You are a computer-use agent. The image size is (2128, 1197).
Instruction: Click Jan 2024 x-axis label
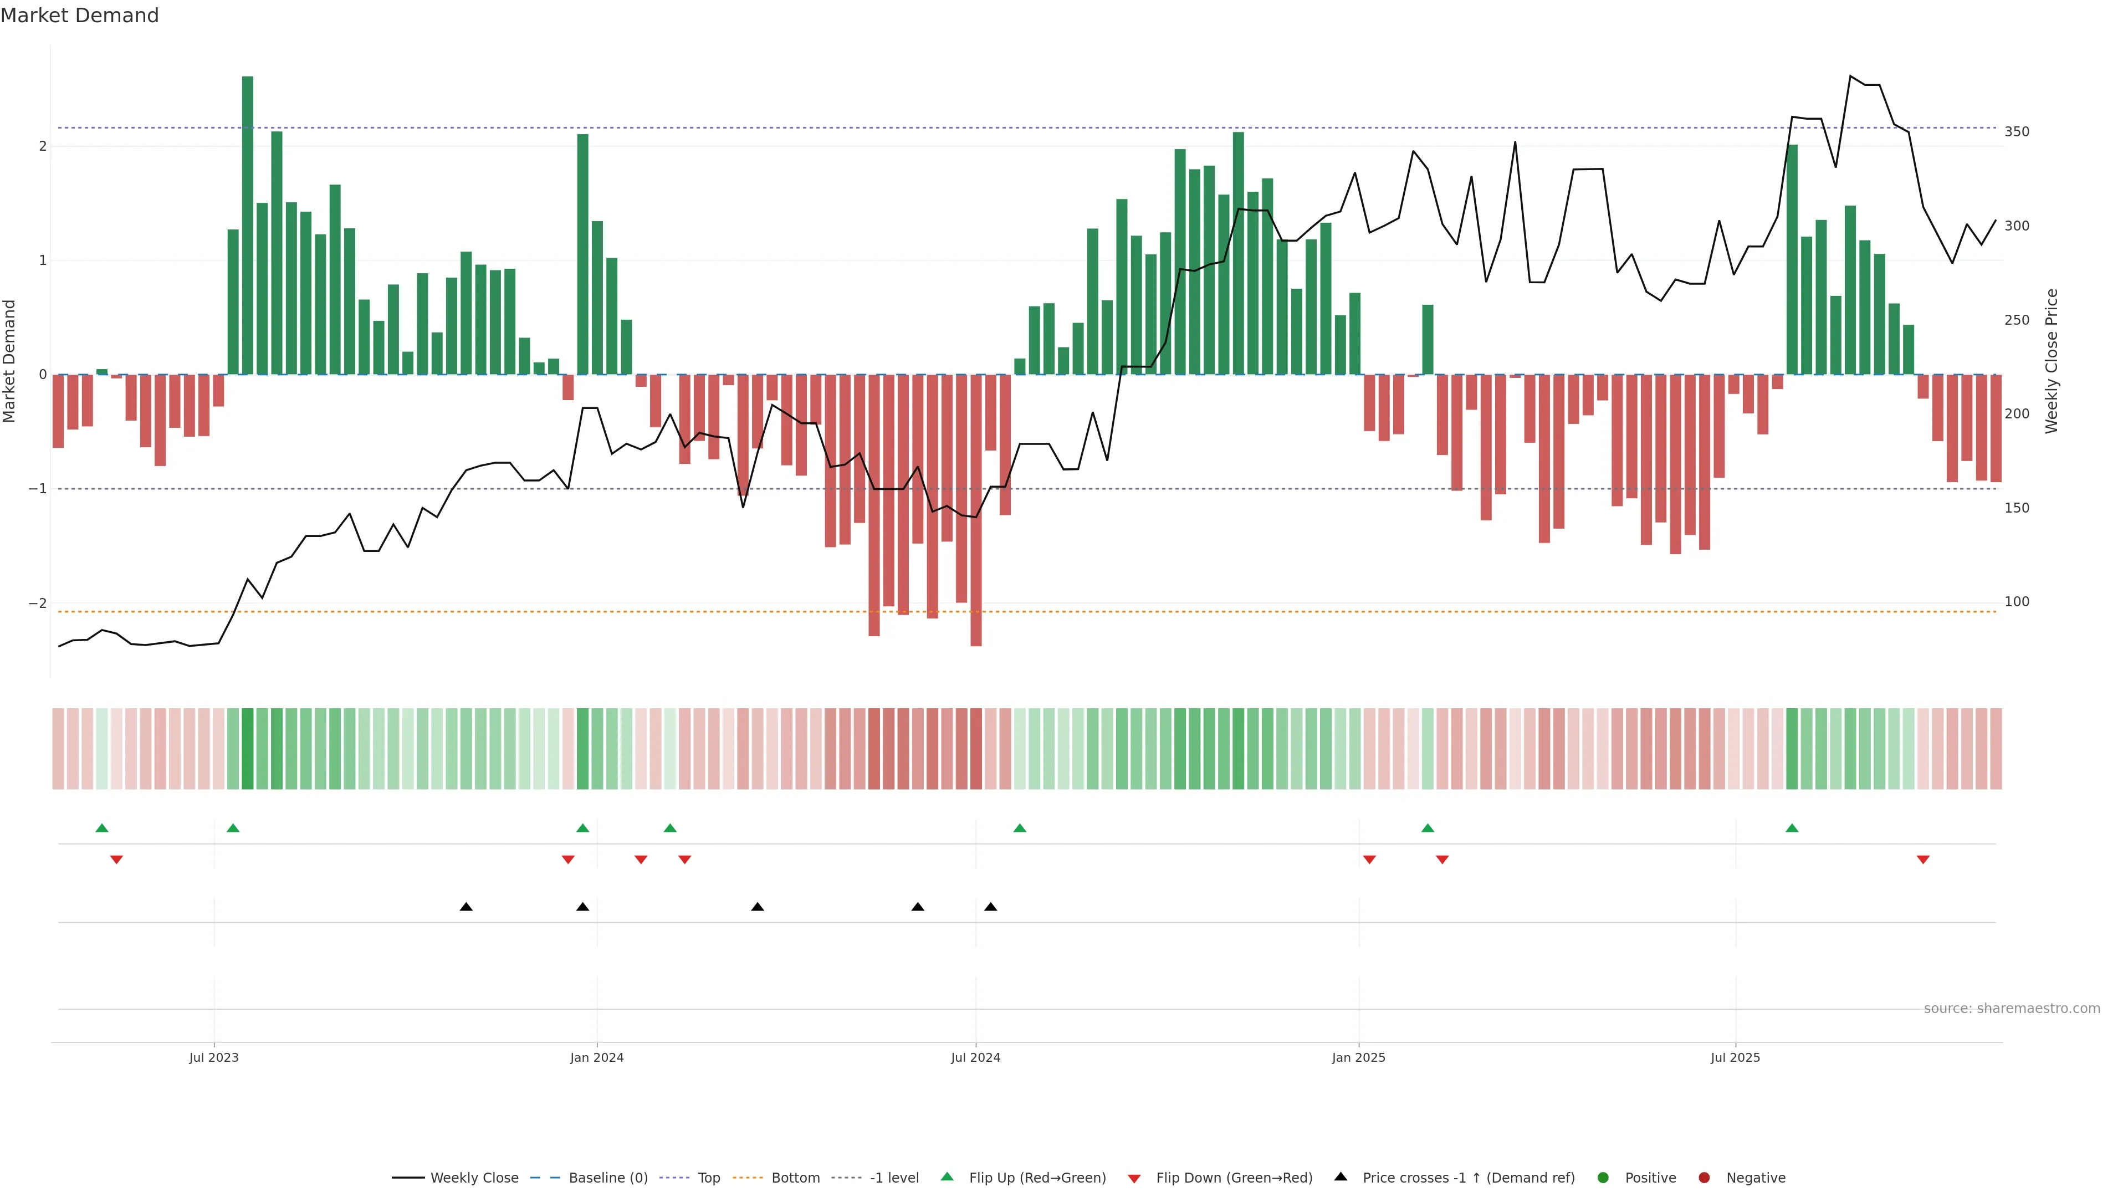click(596, 1057)
